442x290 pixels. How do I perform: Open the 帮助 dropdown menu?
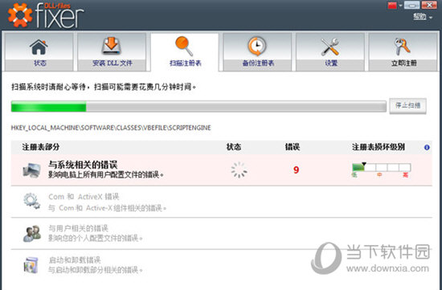click(x=423, y=17)
